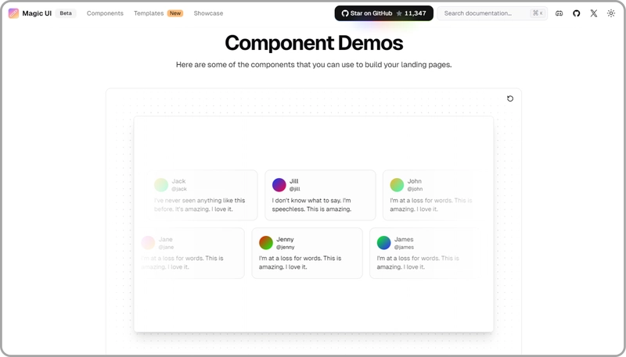Screen dimensions: 626x357
Task: Click Jenny's review text
Action: (300, 262)
